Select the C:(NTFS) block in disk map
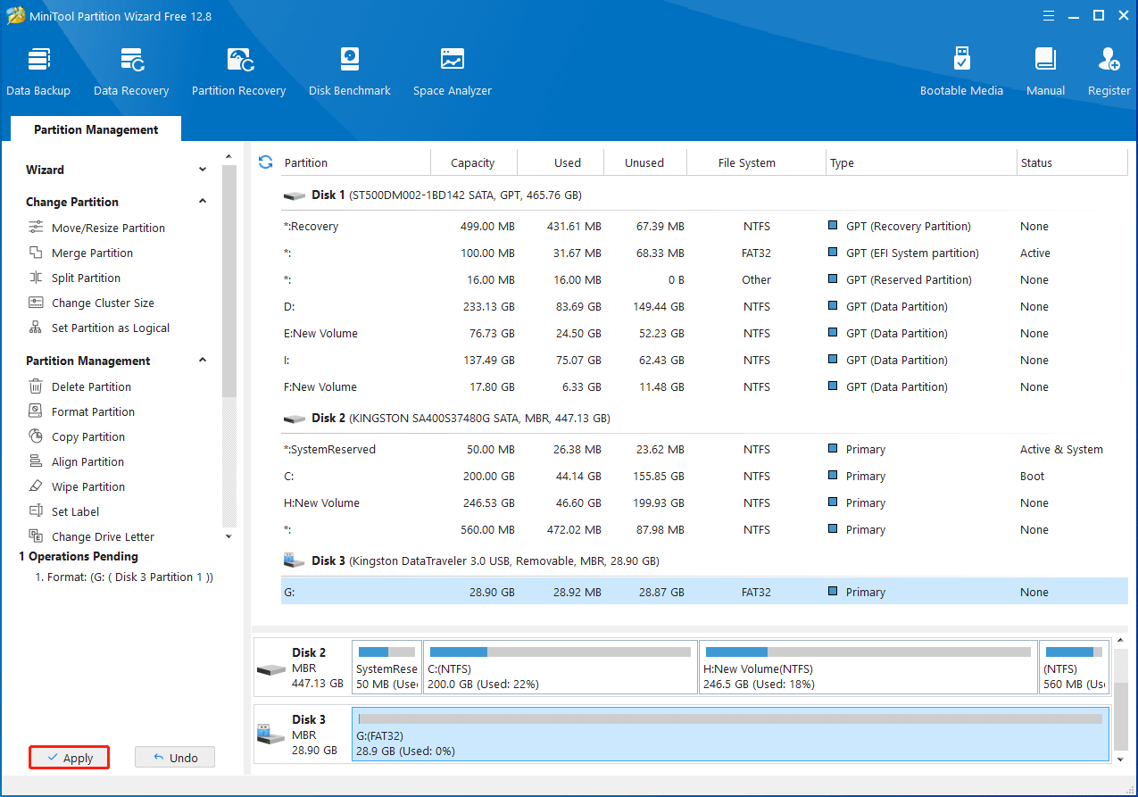This screenshot has height=797, width=1138. (561, 667)
